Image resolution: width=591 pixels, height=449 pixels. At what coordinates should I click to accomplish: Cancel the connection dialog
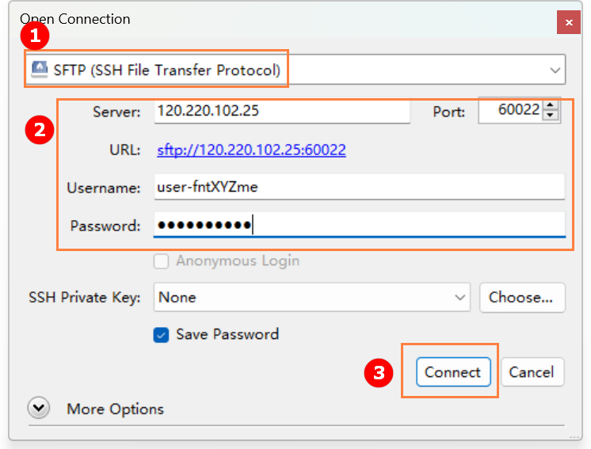pyautogui.click(x=532, y=372)
